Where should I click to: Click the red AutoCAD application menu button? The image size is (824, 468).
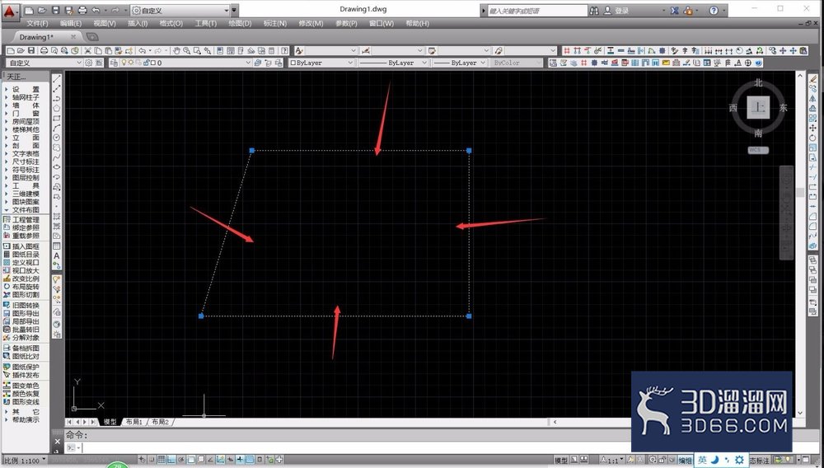point(11,11)
